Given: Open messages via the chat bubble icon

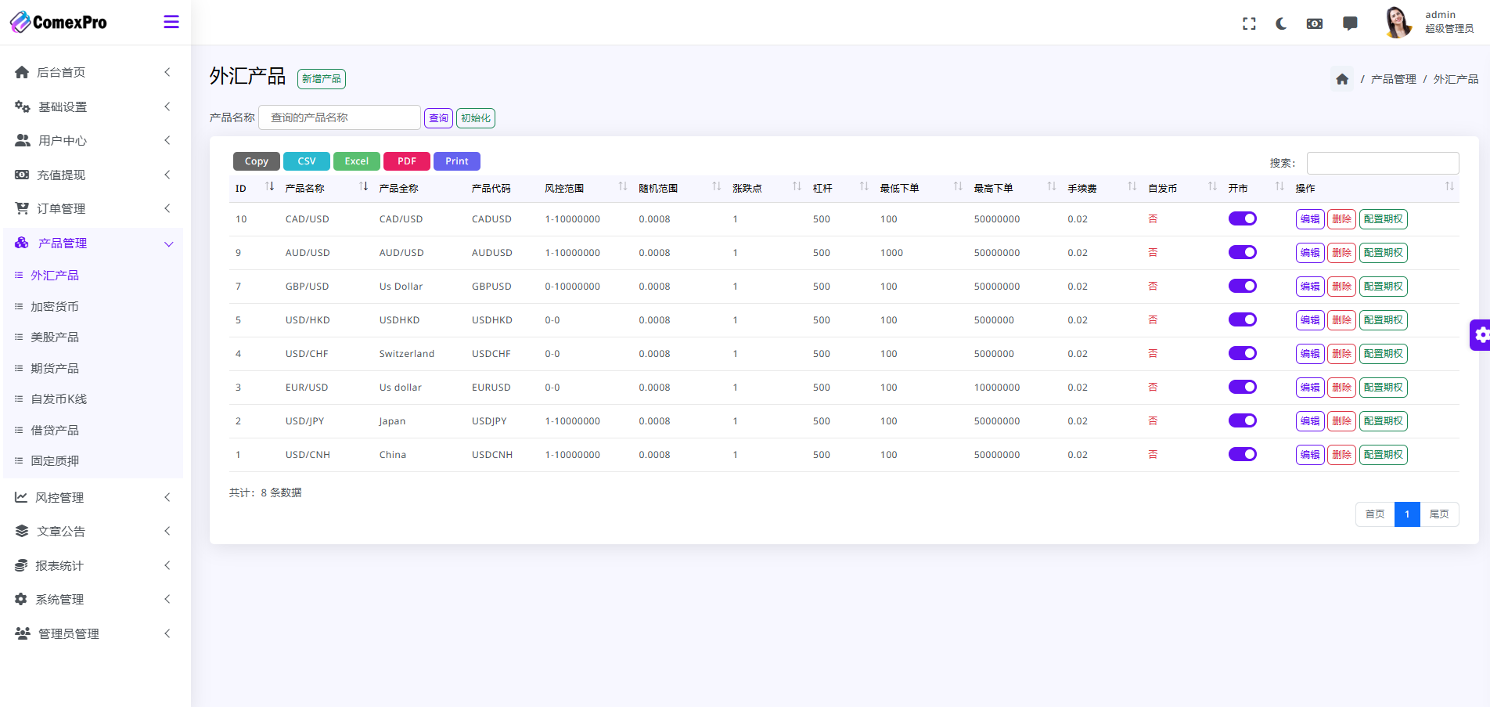Looking at the screenshot, I should 1350,23.
